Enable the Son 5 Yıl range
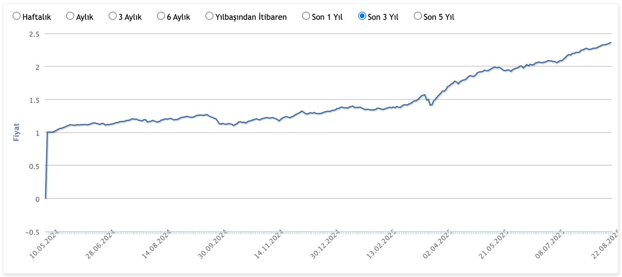Viewport: 622px width, 277px height. click(x=418, y=16)
